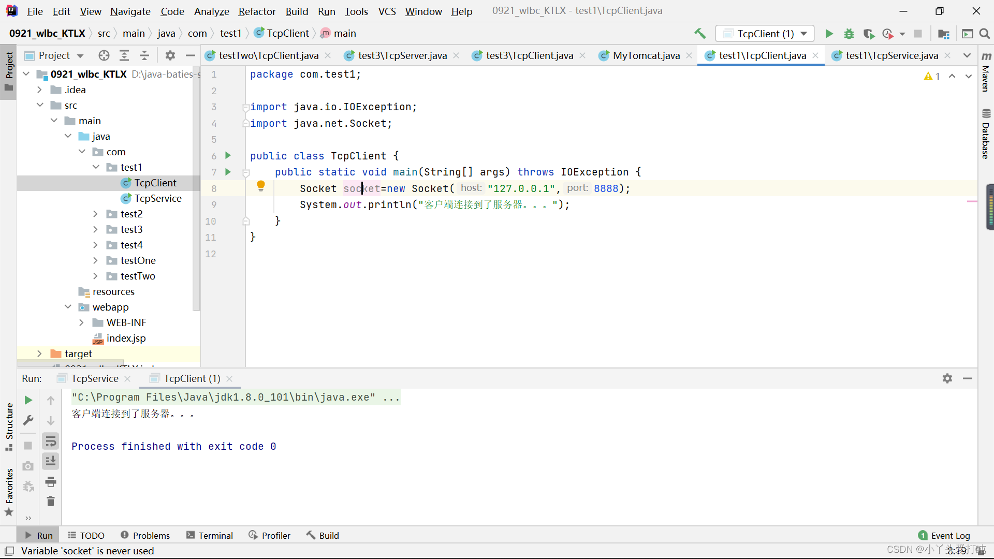This screenshot has width=994, height=559.
Task: Click warning count indicator in editor
Action: (x=932, y=76)
